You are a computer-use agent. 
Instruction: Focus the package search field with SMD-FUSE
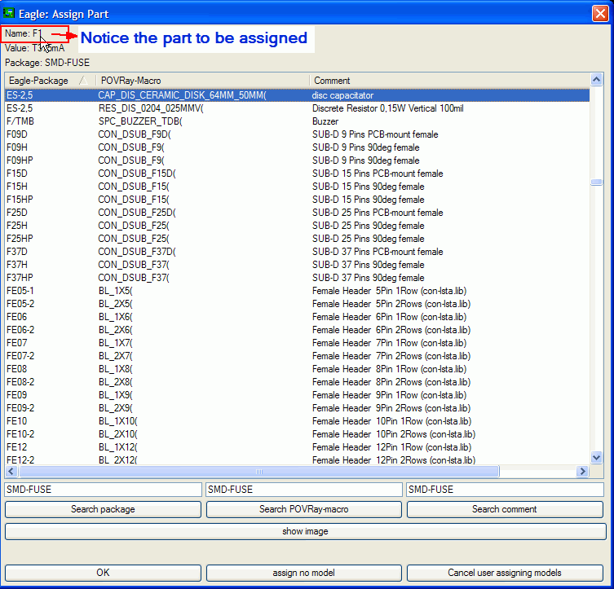(x=103, y=490)
